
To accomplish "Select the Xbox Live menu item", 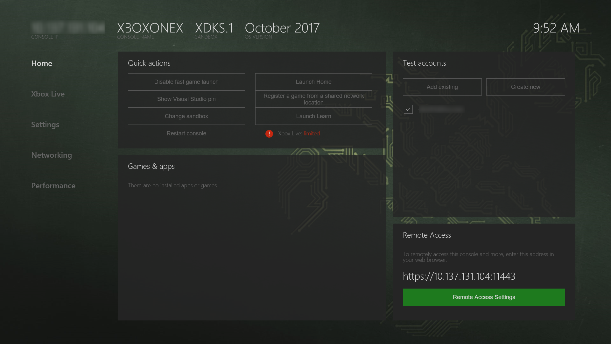I will point(47,94).
